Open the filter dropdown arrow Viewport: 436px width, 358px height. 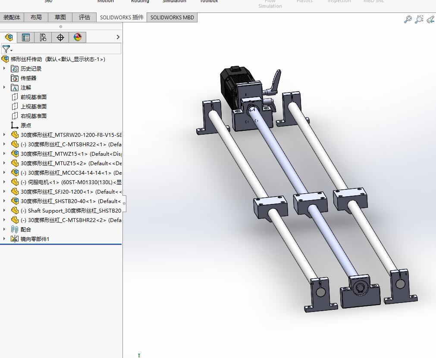11,50
